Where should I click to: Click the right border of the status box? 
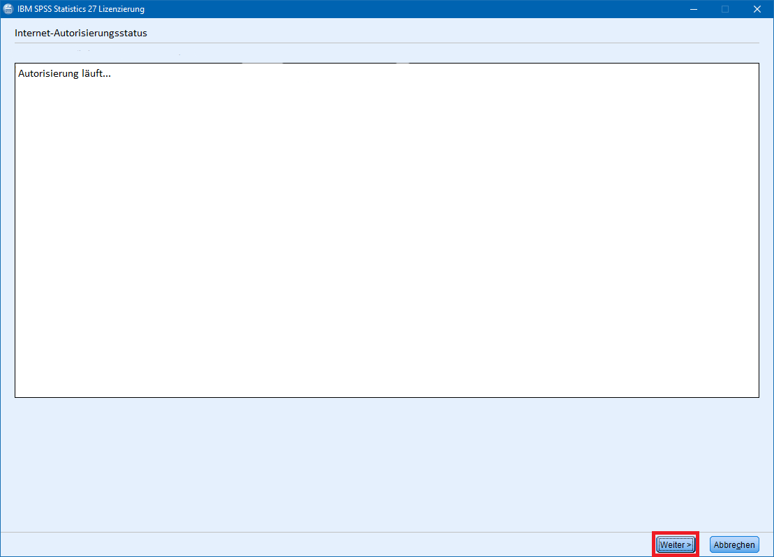click(759, 230)
